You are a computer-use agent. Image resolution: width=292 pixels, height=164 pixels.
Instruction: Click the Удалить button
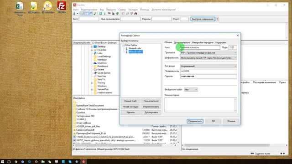coord(130,113)
